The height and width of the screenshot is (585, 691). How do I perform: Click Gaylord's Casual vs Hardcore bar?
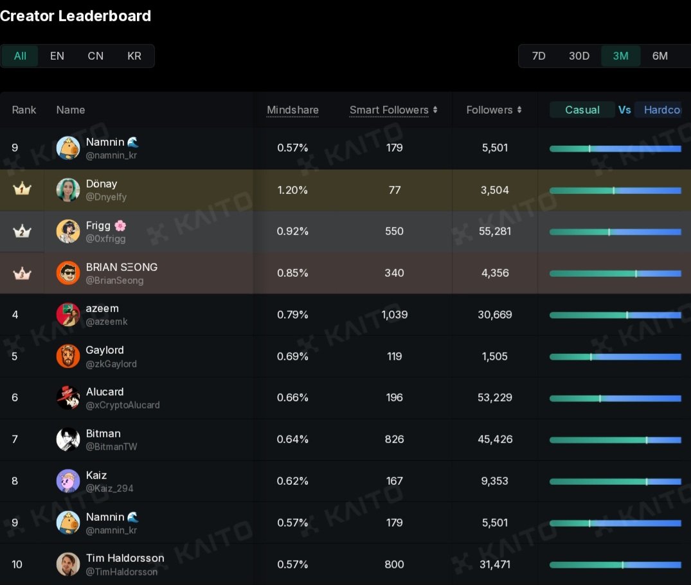(x=615, y=357)
